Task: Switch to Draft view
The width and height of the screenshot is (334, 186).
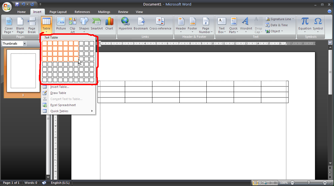Action: [275, 183]
